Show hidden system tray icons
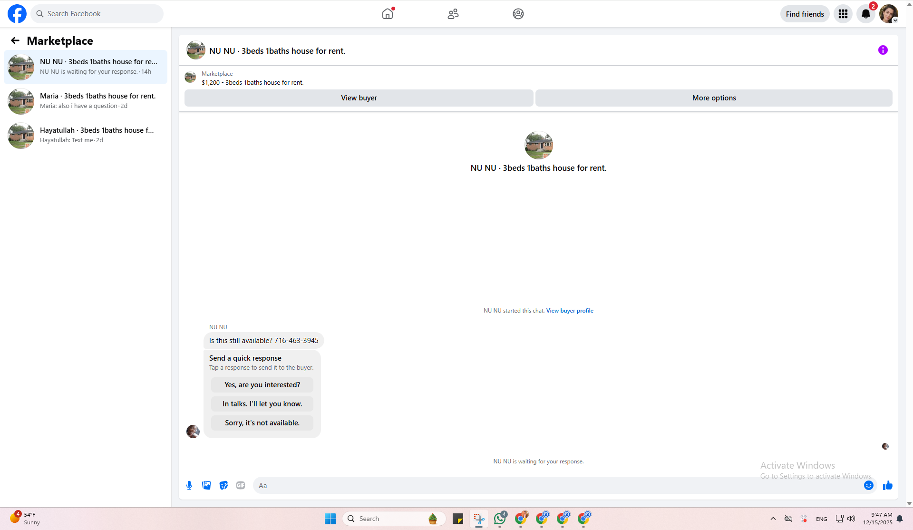The height and width of the screenshot is (530, 913). [x=773, y=519]
